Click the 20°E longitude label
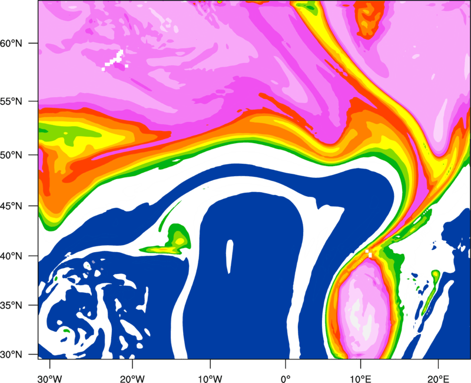This screenshot has width=471, height=383. tap(438, 379)
